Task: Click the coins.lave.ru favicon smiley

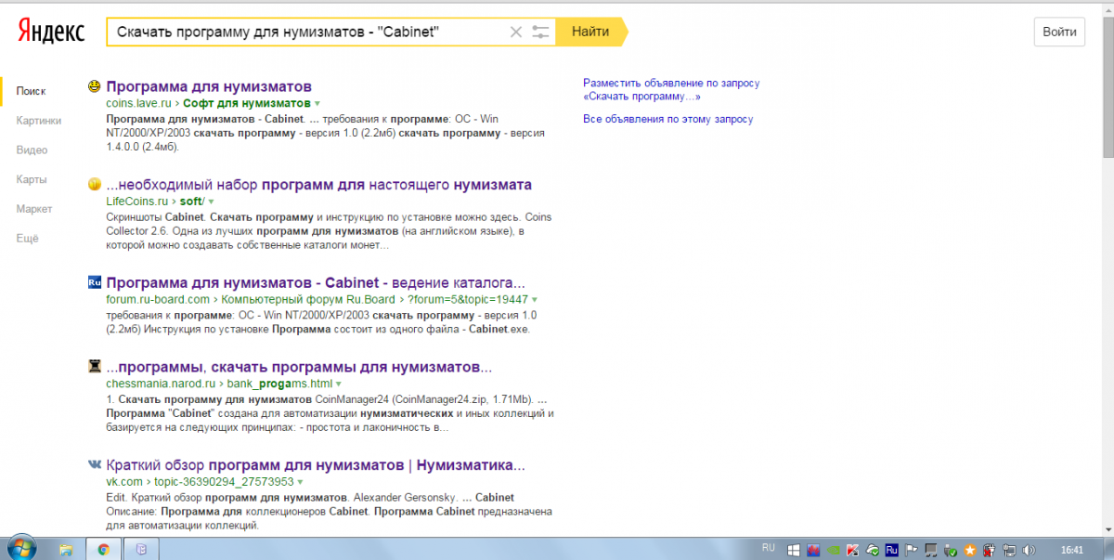Action: point(95,86)
